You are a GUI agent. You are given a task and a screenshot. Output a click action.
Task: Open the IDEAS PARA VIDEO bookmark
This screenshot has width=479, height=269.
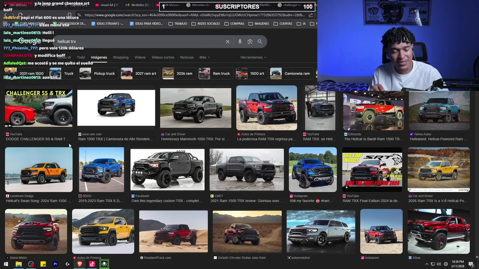146,24
